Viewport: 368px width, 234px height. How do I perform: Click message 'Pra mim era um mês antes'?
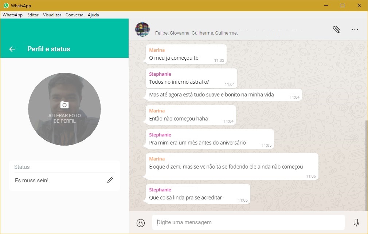[x=197, y=143]
